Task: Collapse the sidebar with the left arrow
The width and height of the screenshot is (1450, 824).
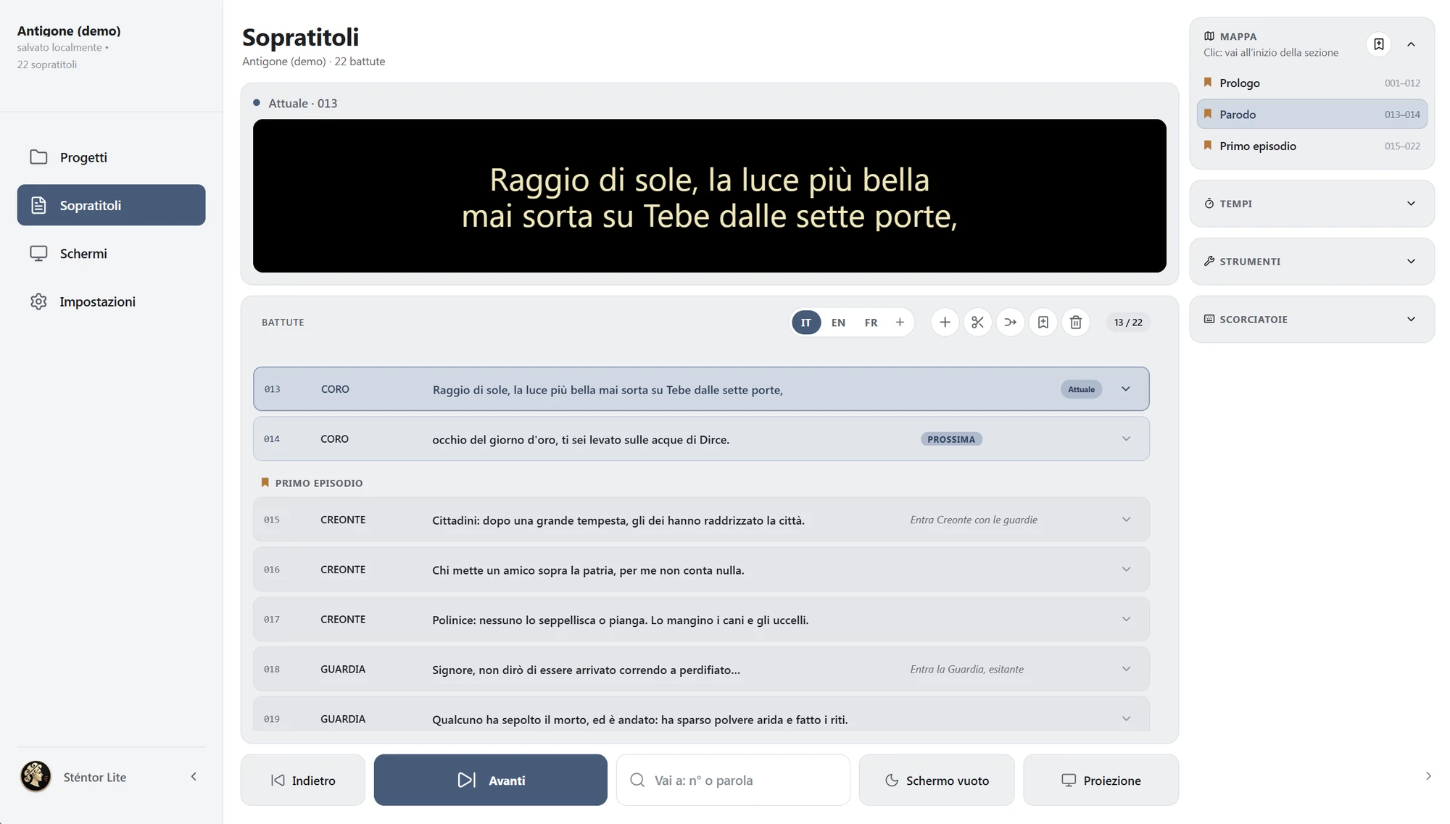Action: (x=194, y=777)
